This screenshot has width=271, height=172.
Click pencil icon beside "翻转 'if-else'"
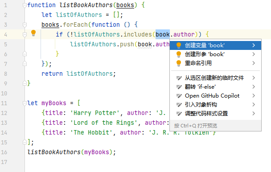pos(179,87)
